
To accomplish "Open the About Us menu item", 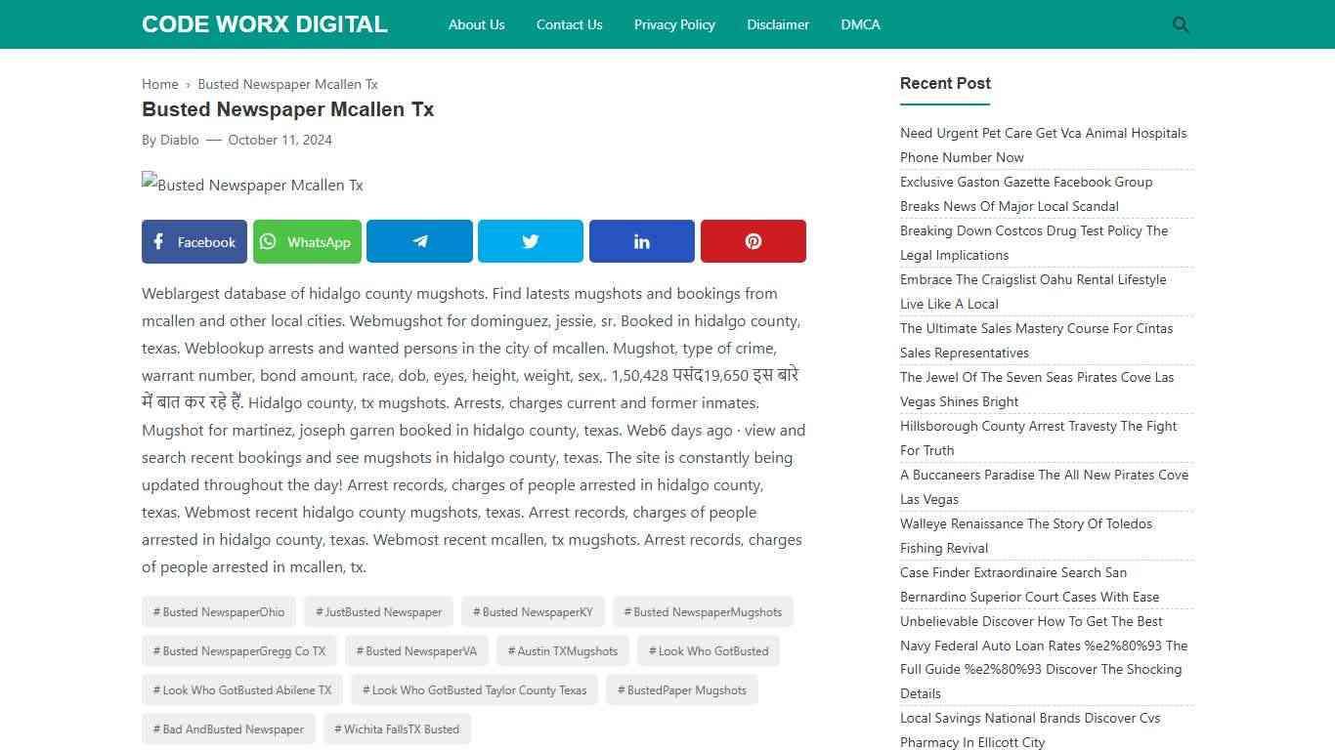I will [x=476, y=24].
